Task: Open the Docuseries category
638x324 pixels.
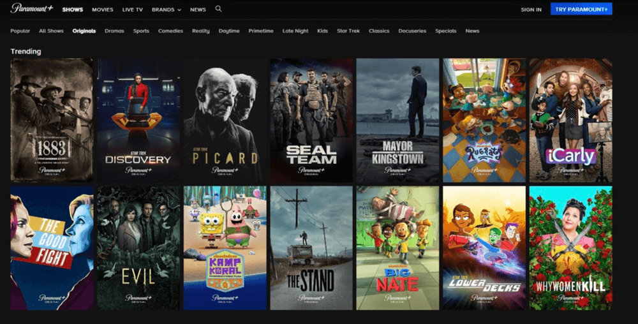Action: (x=412, y=31)
